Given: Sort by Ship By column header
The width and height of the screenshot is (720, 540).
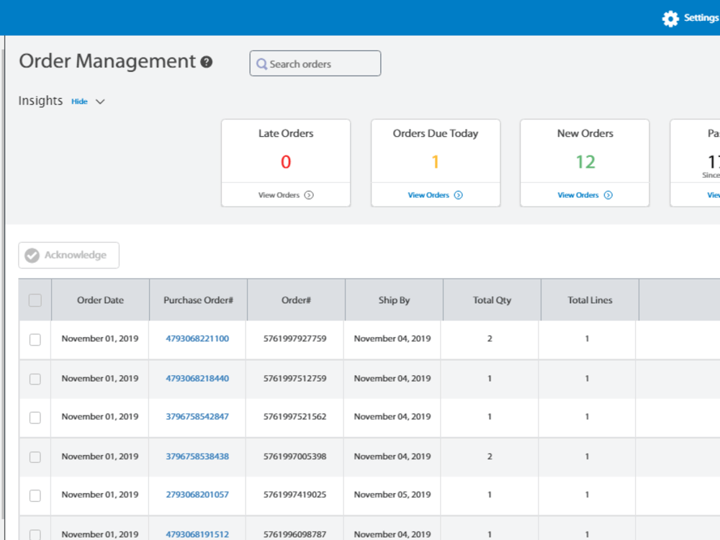Looking at the screenshot, I should (x=394, y=300).
